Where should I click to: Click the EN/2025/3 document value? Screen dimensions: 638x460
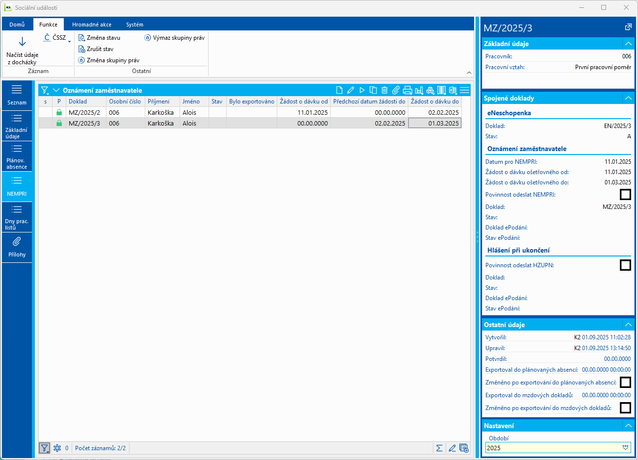617,126
